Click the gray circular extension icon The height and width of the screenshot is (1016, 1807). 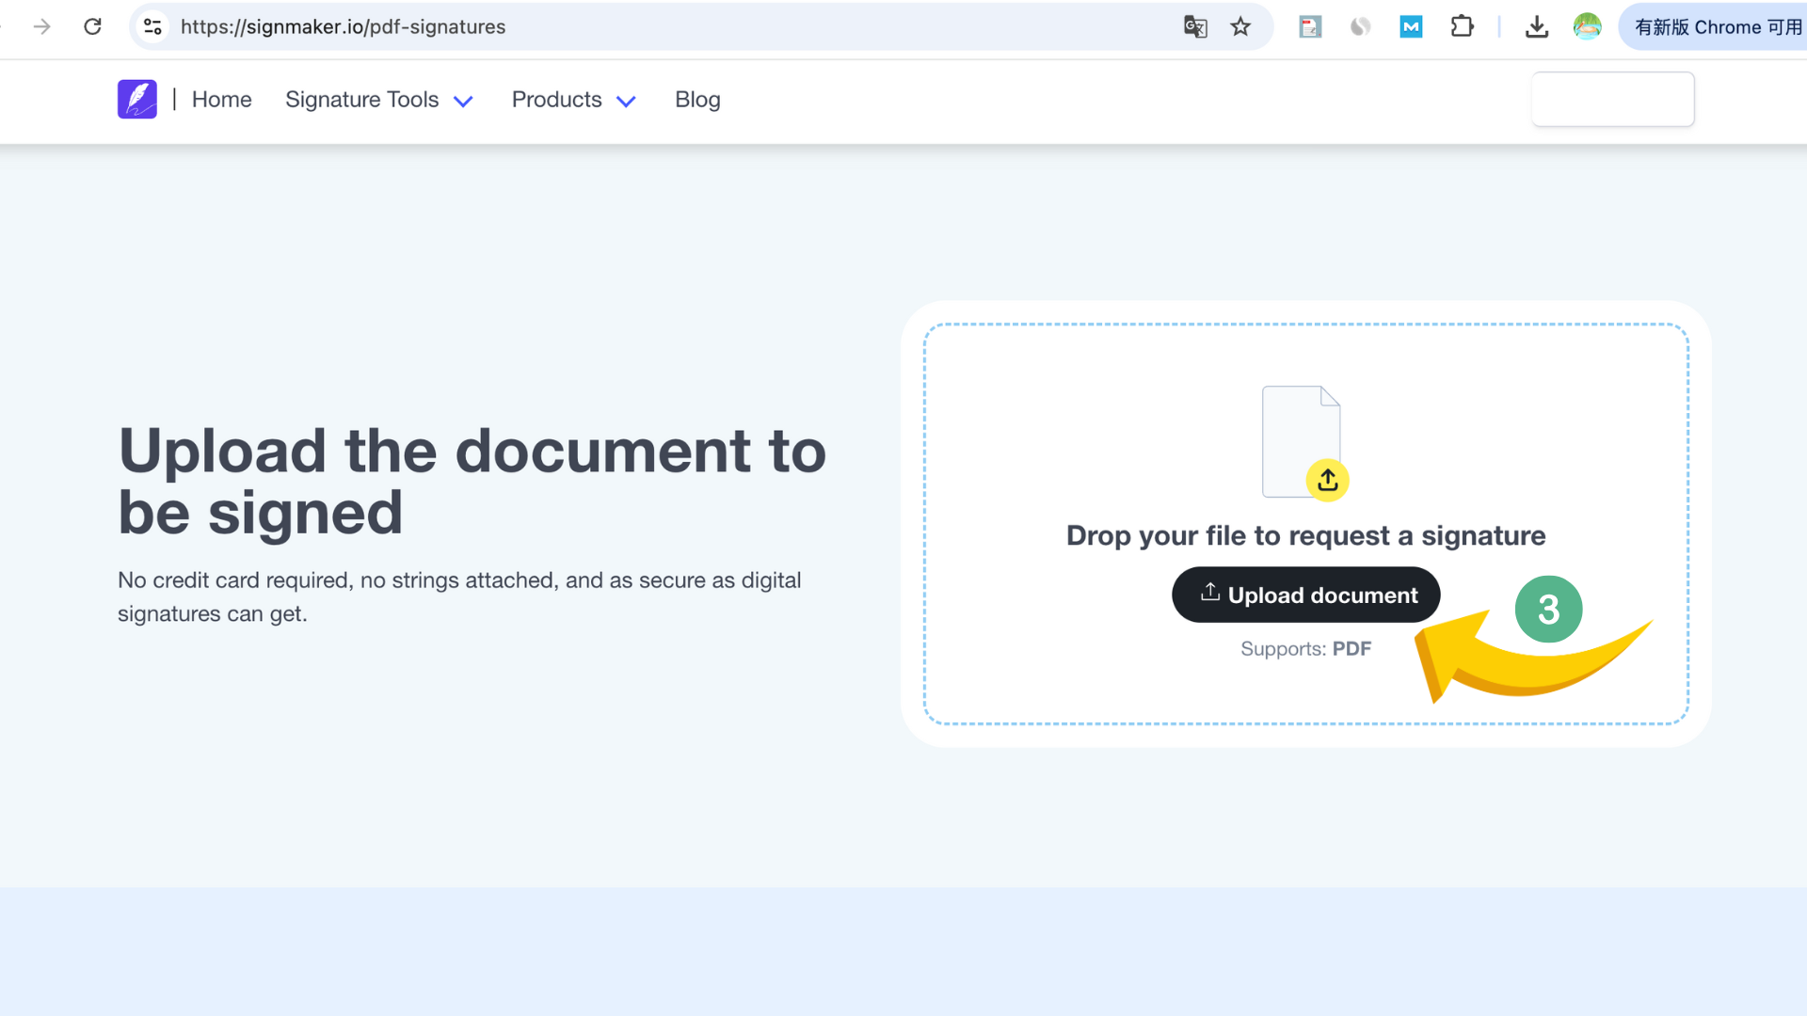[1360, 26]
